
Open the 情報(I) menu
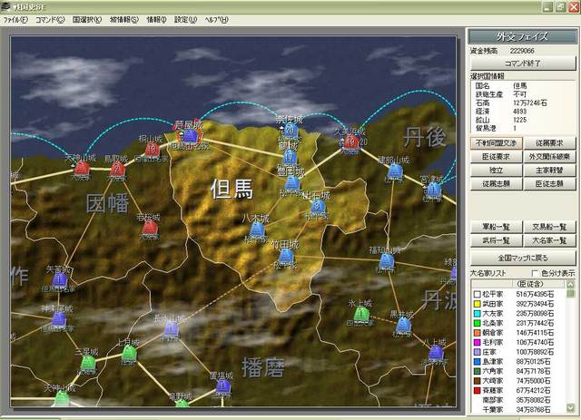pyautogui.click(x=156, y=20)
